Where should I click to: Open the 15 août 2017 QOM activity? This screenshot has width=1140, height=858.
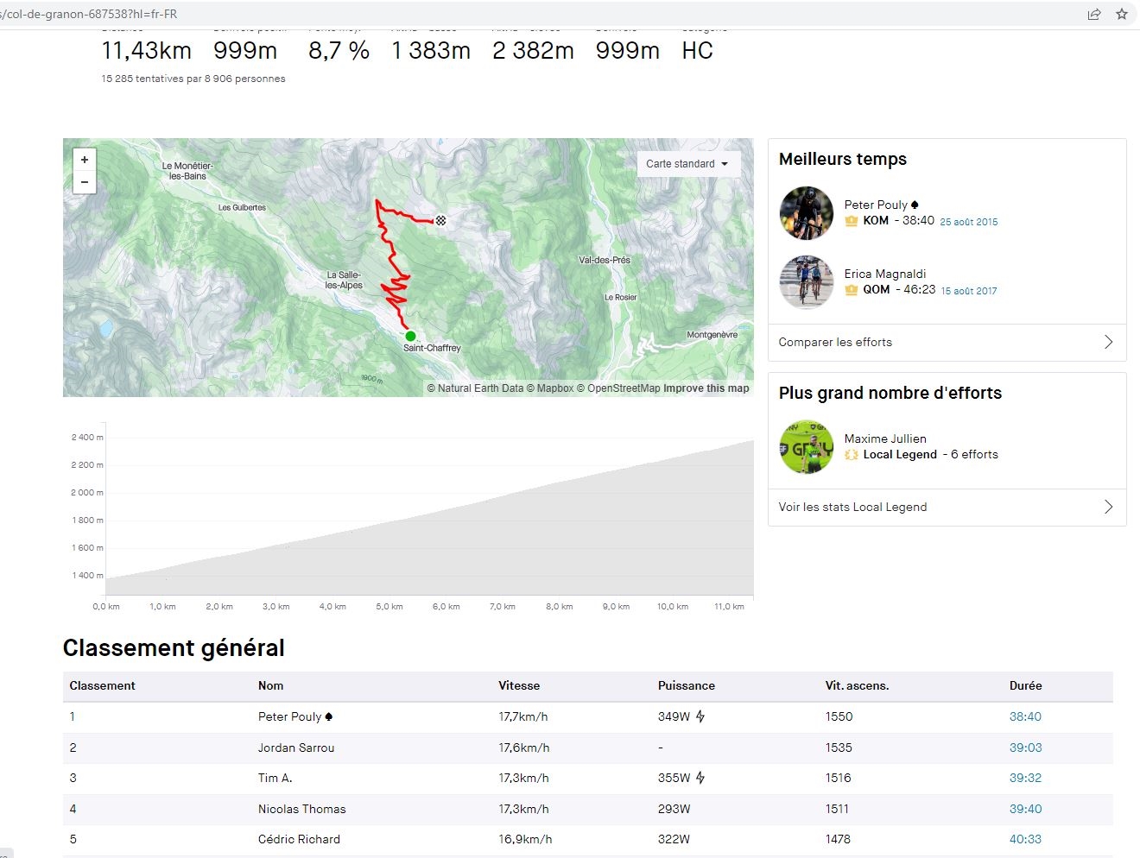[x=969, y=291]
